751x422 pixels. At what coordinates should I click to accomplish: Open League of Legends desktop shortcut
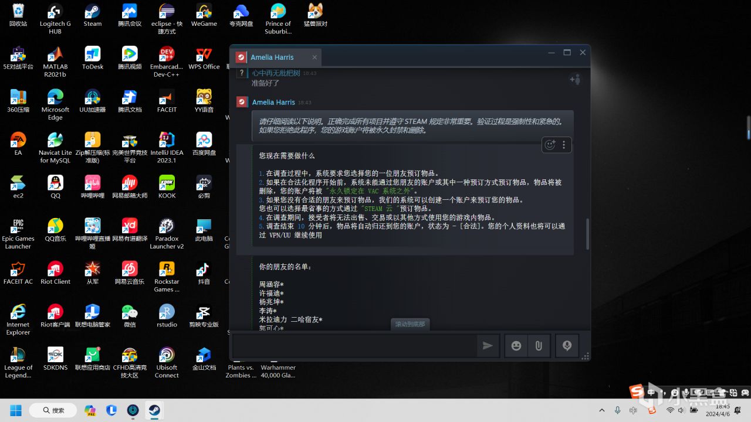pyautogui.click(x=18, y=362)
